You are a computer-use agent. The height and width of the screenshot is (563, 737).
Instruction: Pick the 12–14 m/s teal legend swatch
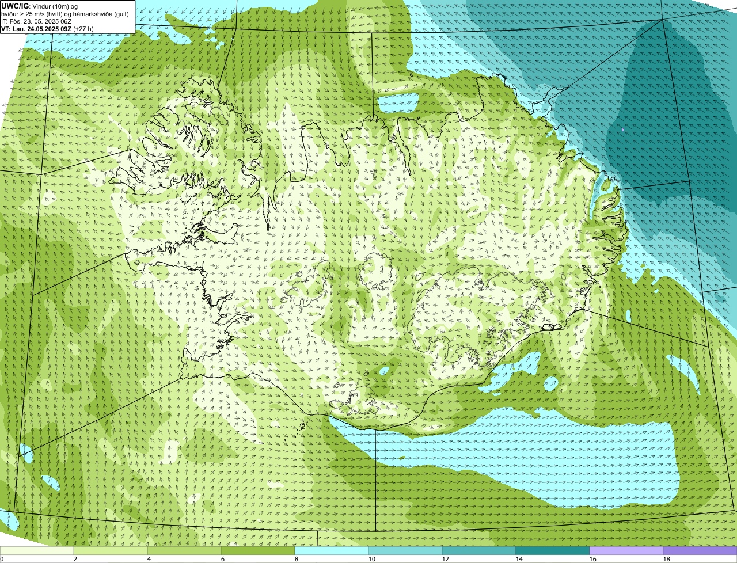(x=479, y=551)
